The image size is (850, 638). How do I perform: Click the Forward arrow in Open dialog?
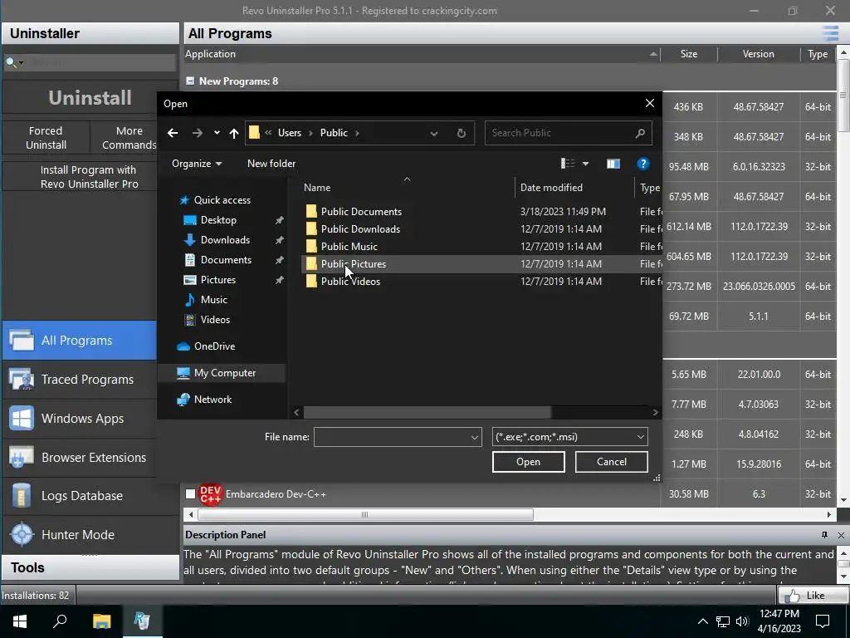[x=198, y=133]
